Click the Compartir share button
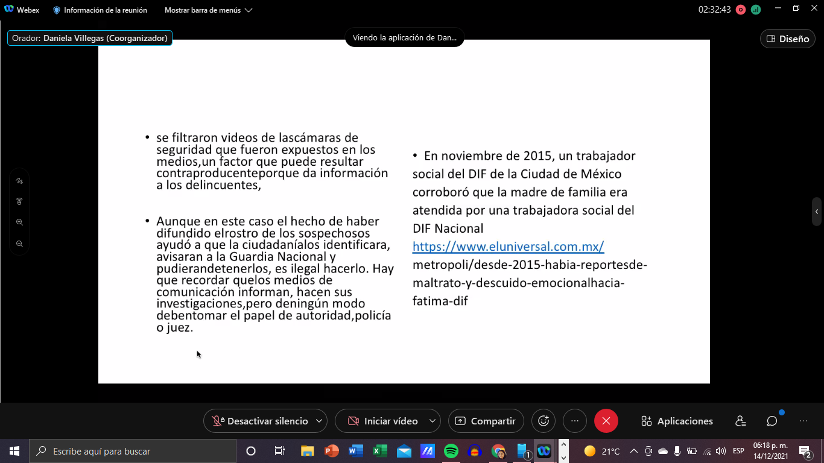824x463 pixels. point(486,421)
